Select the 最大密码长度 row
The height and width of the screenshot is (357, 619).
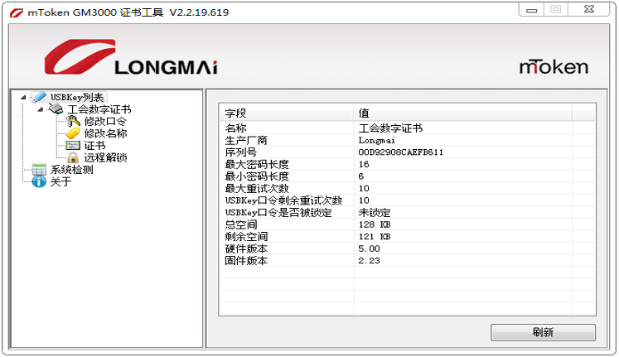coord(407,164)
